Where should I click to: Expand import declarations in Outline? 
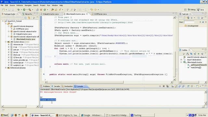pos(181,60)
